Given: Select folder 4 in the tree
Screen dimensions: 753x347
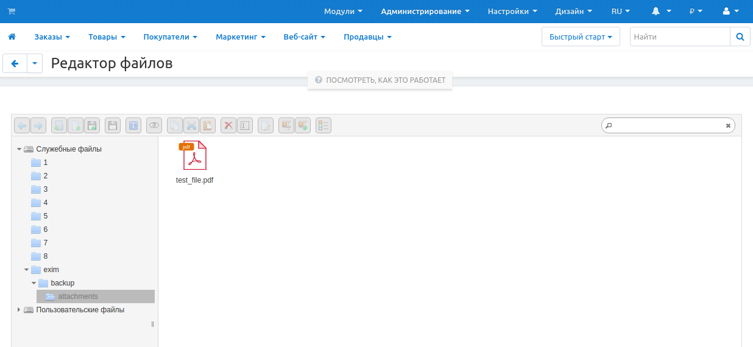Looking at the screenshot, I should (39, 203).
